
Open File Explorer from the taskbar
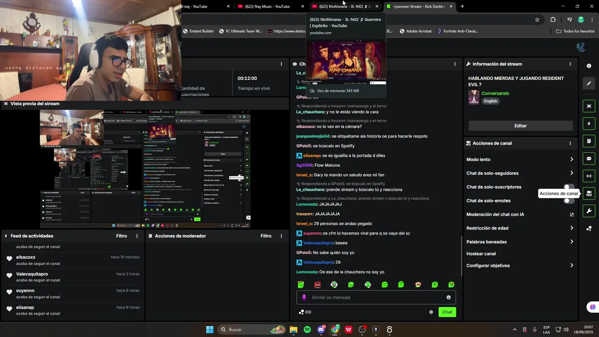293,330
